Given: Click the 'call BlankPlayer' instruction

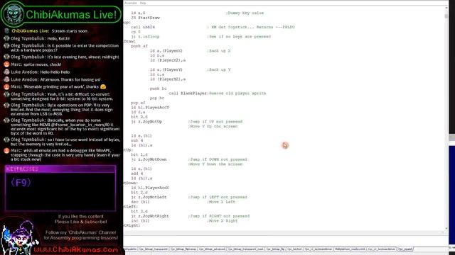Looking at the screenshot, I should point(188,93).
